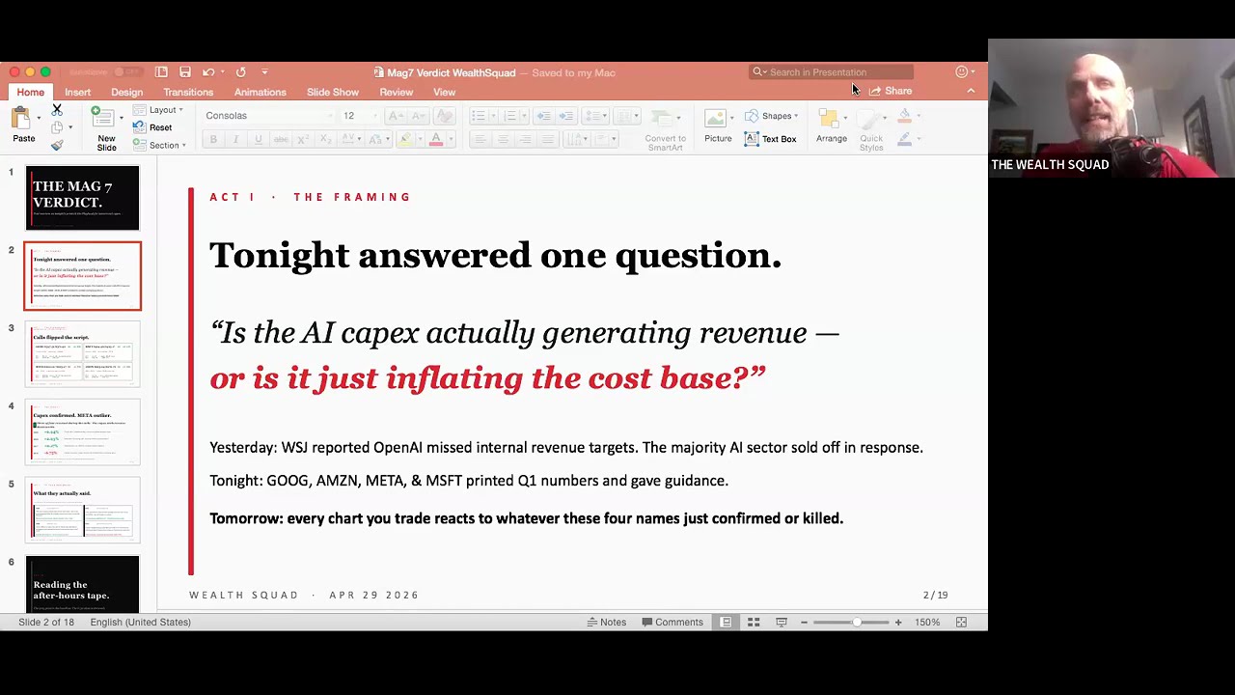Expand the New Slide options arrow
The width and height of the screenshot is (1235, 695).
(x=122, y=118)
